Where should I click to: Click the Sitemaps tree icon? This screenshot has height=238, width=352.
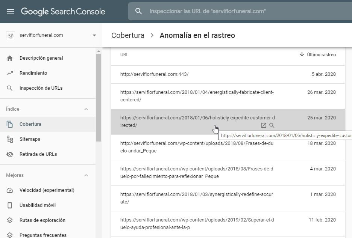tap(10, 139)
